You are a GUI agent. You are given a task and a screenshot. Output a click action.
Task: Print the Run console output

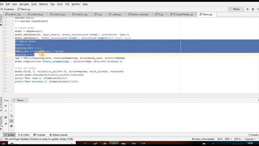click(11, 126)
